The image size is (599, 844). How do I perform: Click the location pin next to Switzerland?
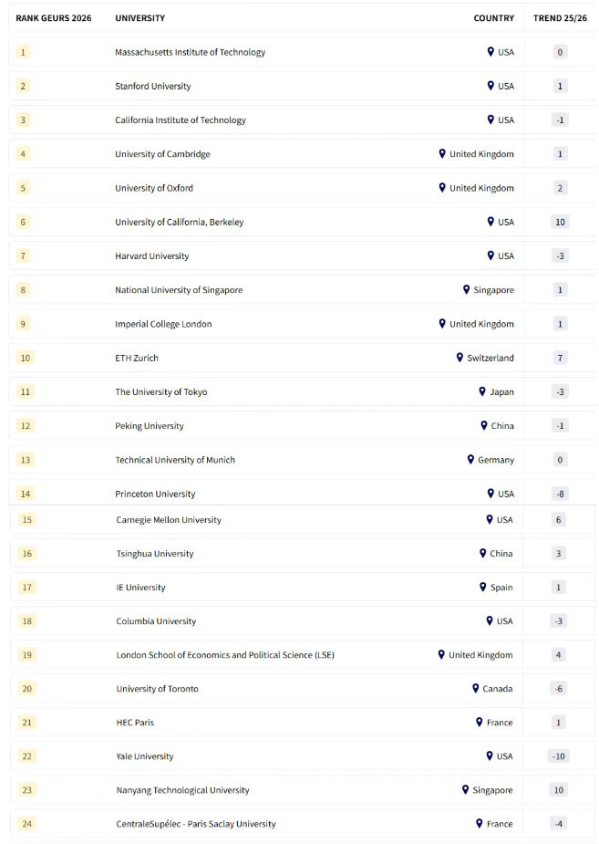pyautogui.click(x=460, y=358)
